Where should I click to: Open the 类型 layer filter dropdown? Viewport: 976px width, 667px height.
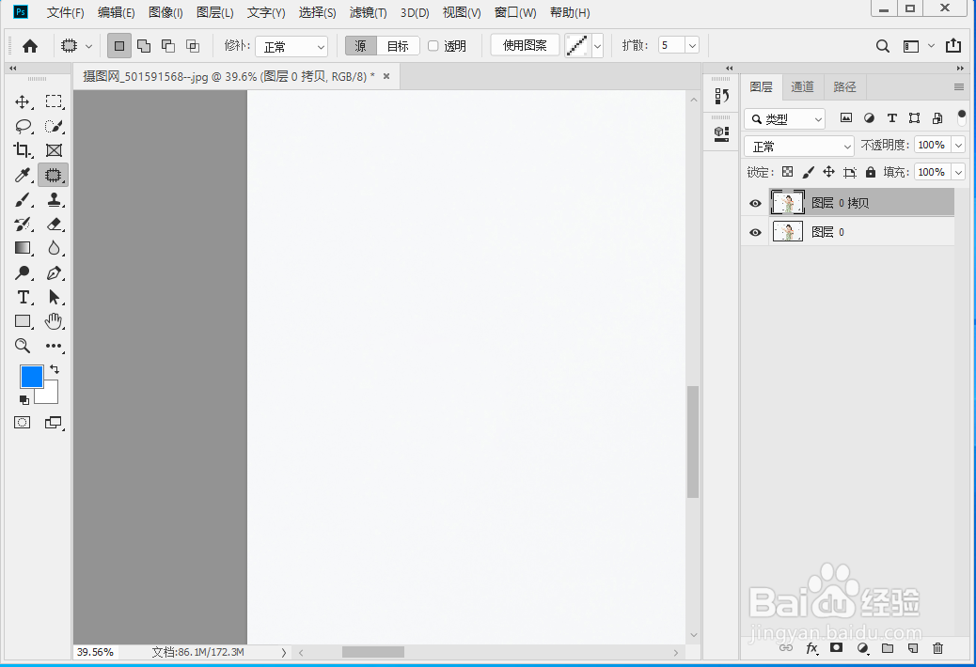[785, 118]
